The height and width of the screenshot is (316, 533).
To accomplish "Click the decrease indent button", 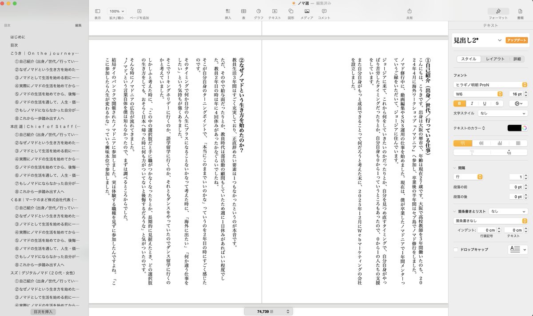I will pos(472,152).
